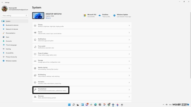
Task: Click the Microsoft 365 logo icon
Action: [x=85, y=15]
